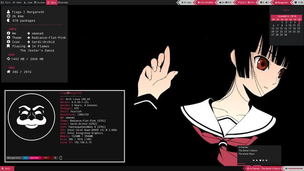This screenshot has height=171, width=304.
Task: Click the Resolution 1280x720 line
Action: click(74, 114)
